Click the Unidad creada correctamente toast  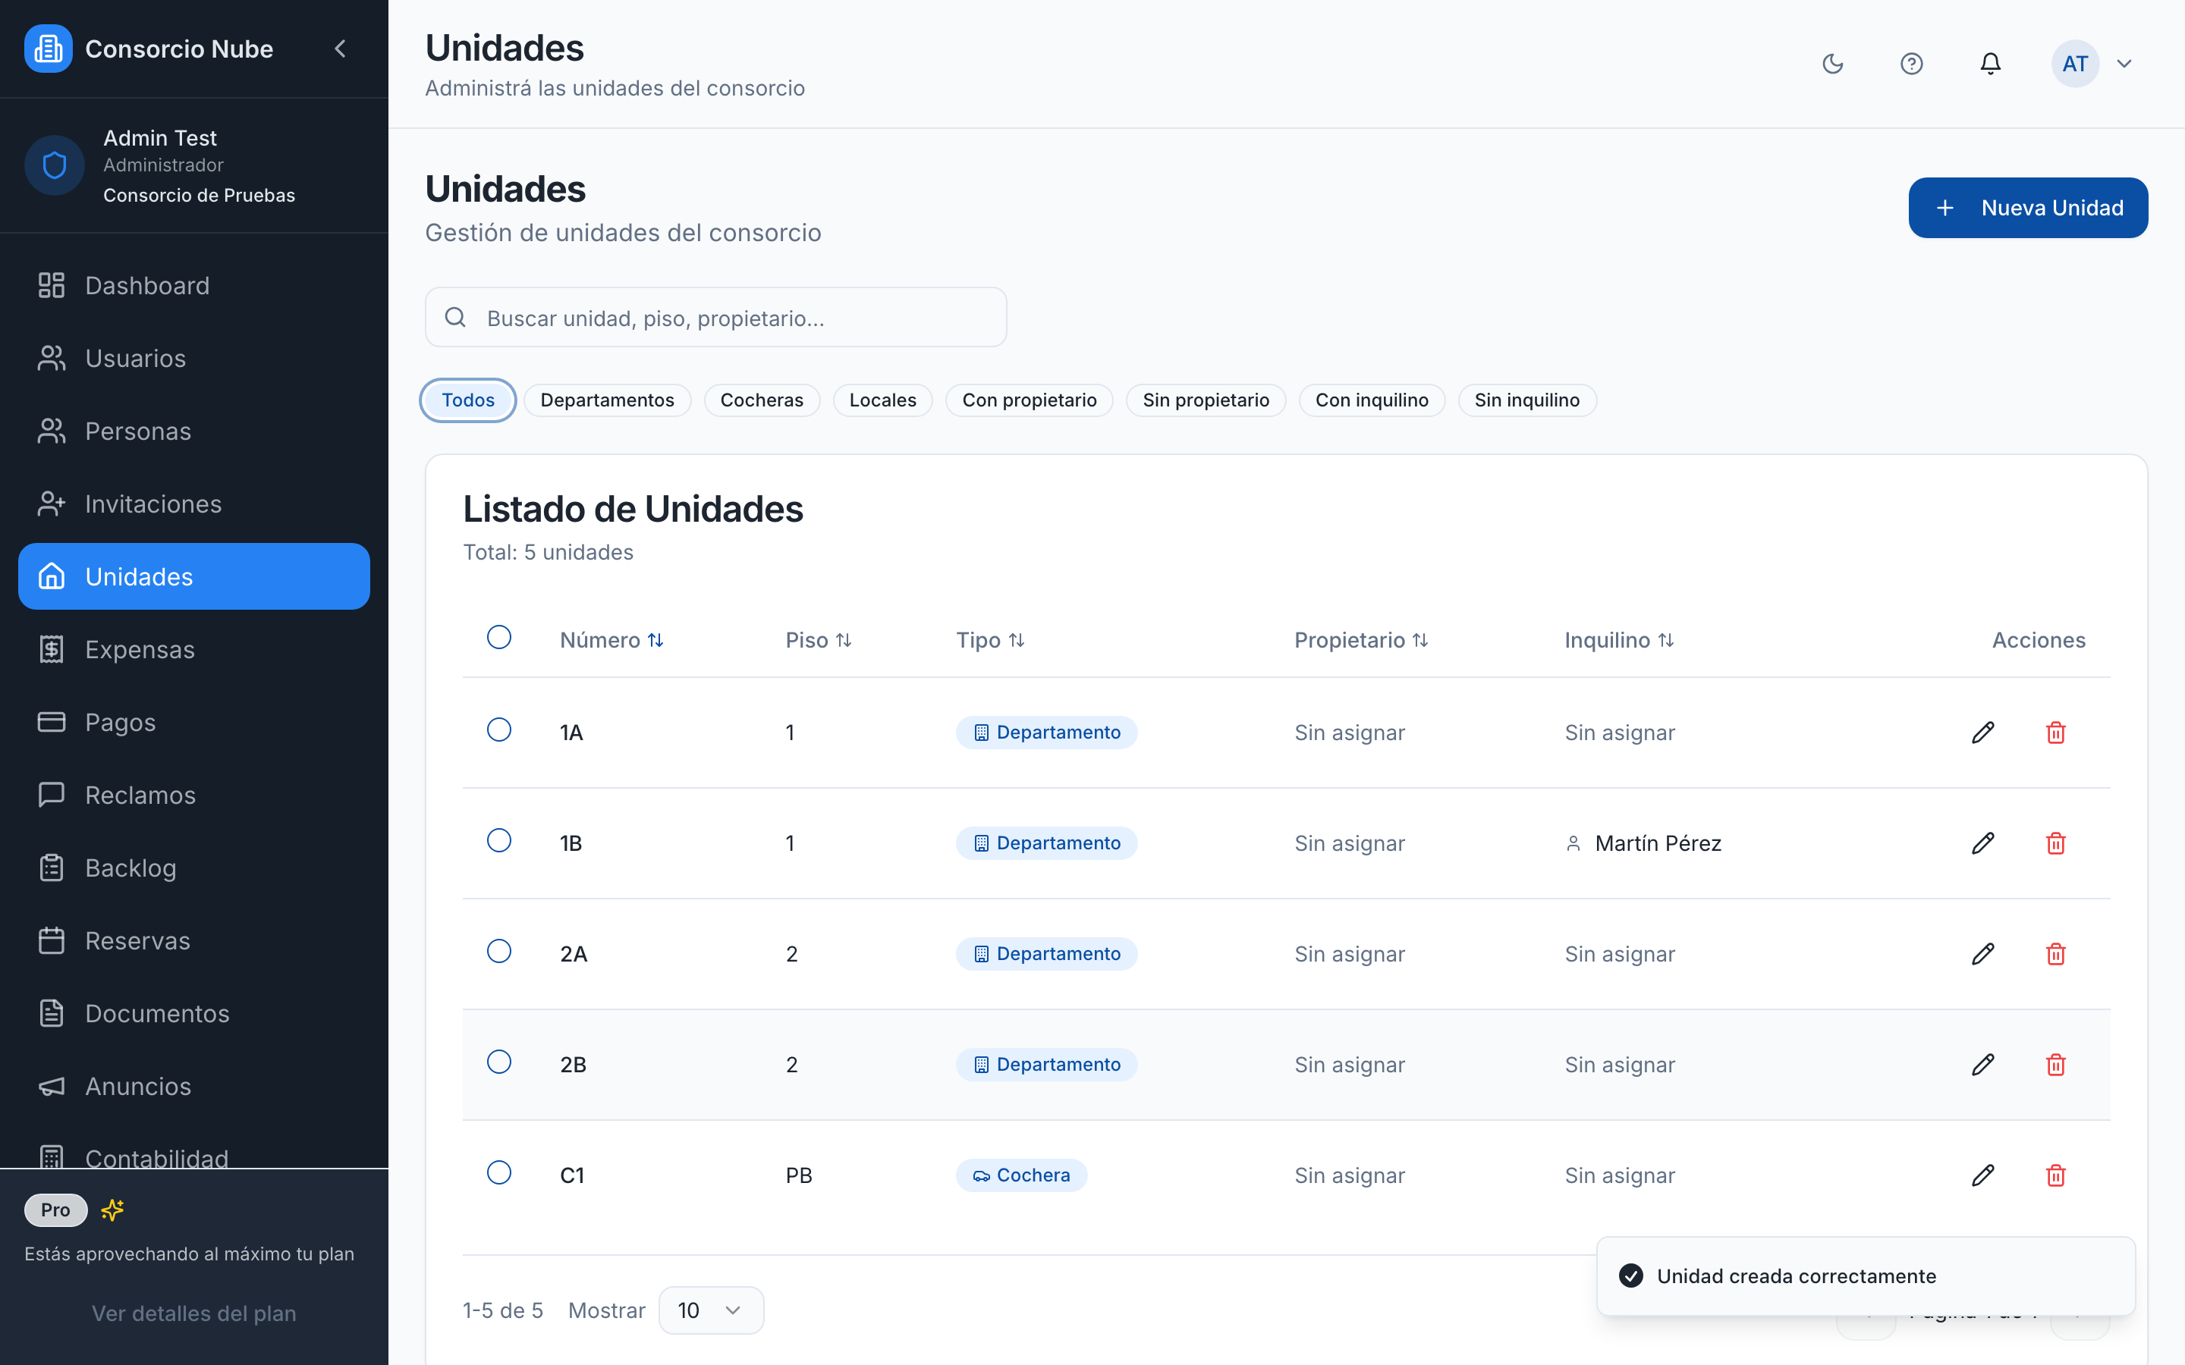1866,1276
